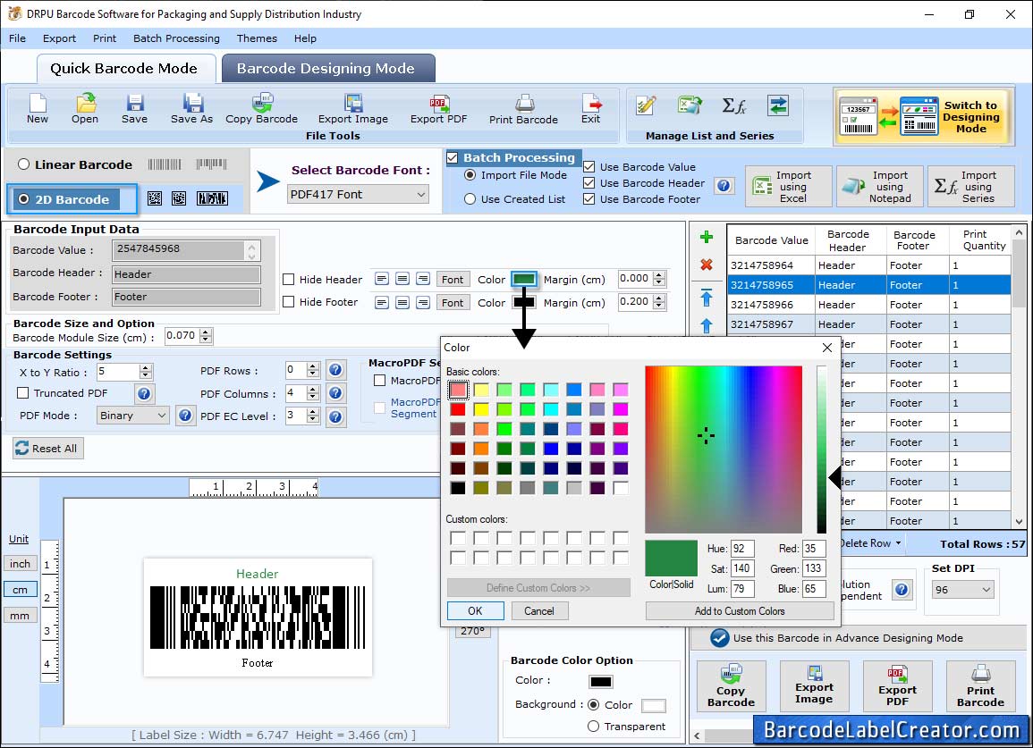The width and height of the screenshot is (1033, 748).
Task: Increase Barcode Module Size stepper
Action: (x=206, y=332)
